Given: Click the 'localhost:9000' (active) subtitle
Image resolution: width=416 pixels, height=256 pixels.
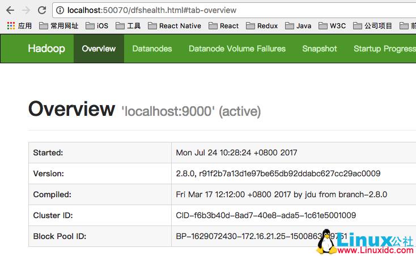Looking at the screenshot, I should (x=191, y=111).
